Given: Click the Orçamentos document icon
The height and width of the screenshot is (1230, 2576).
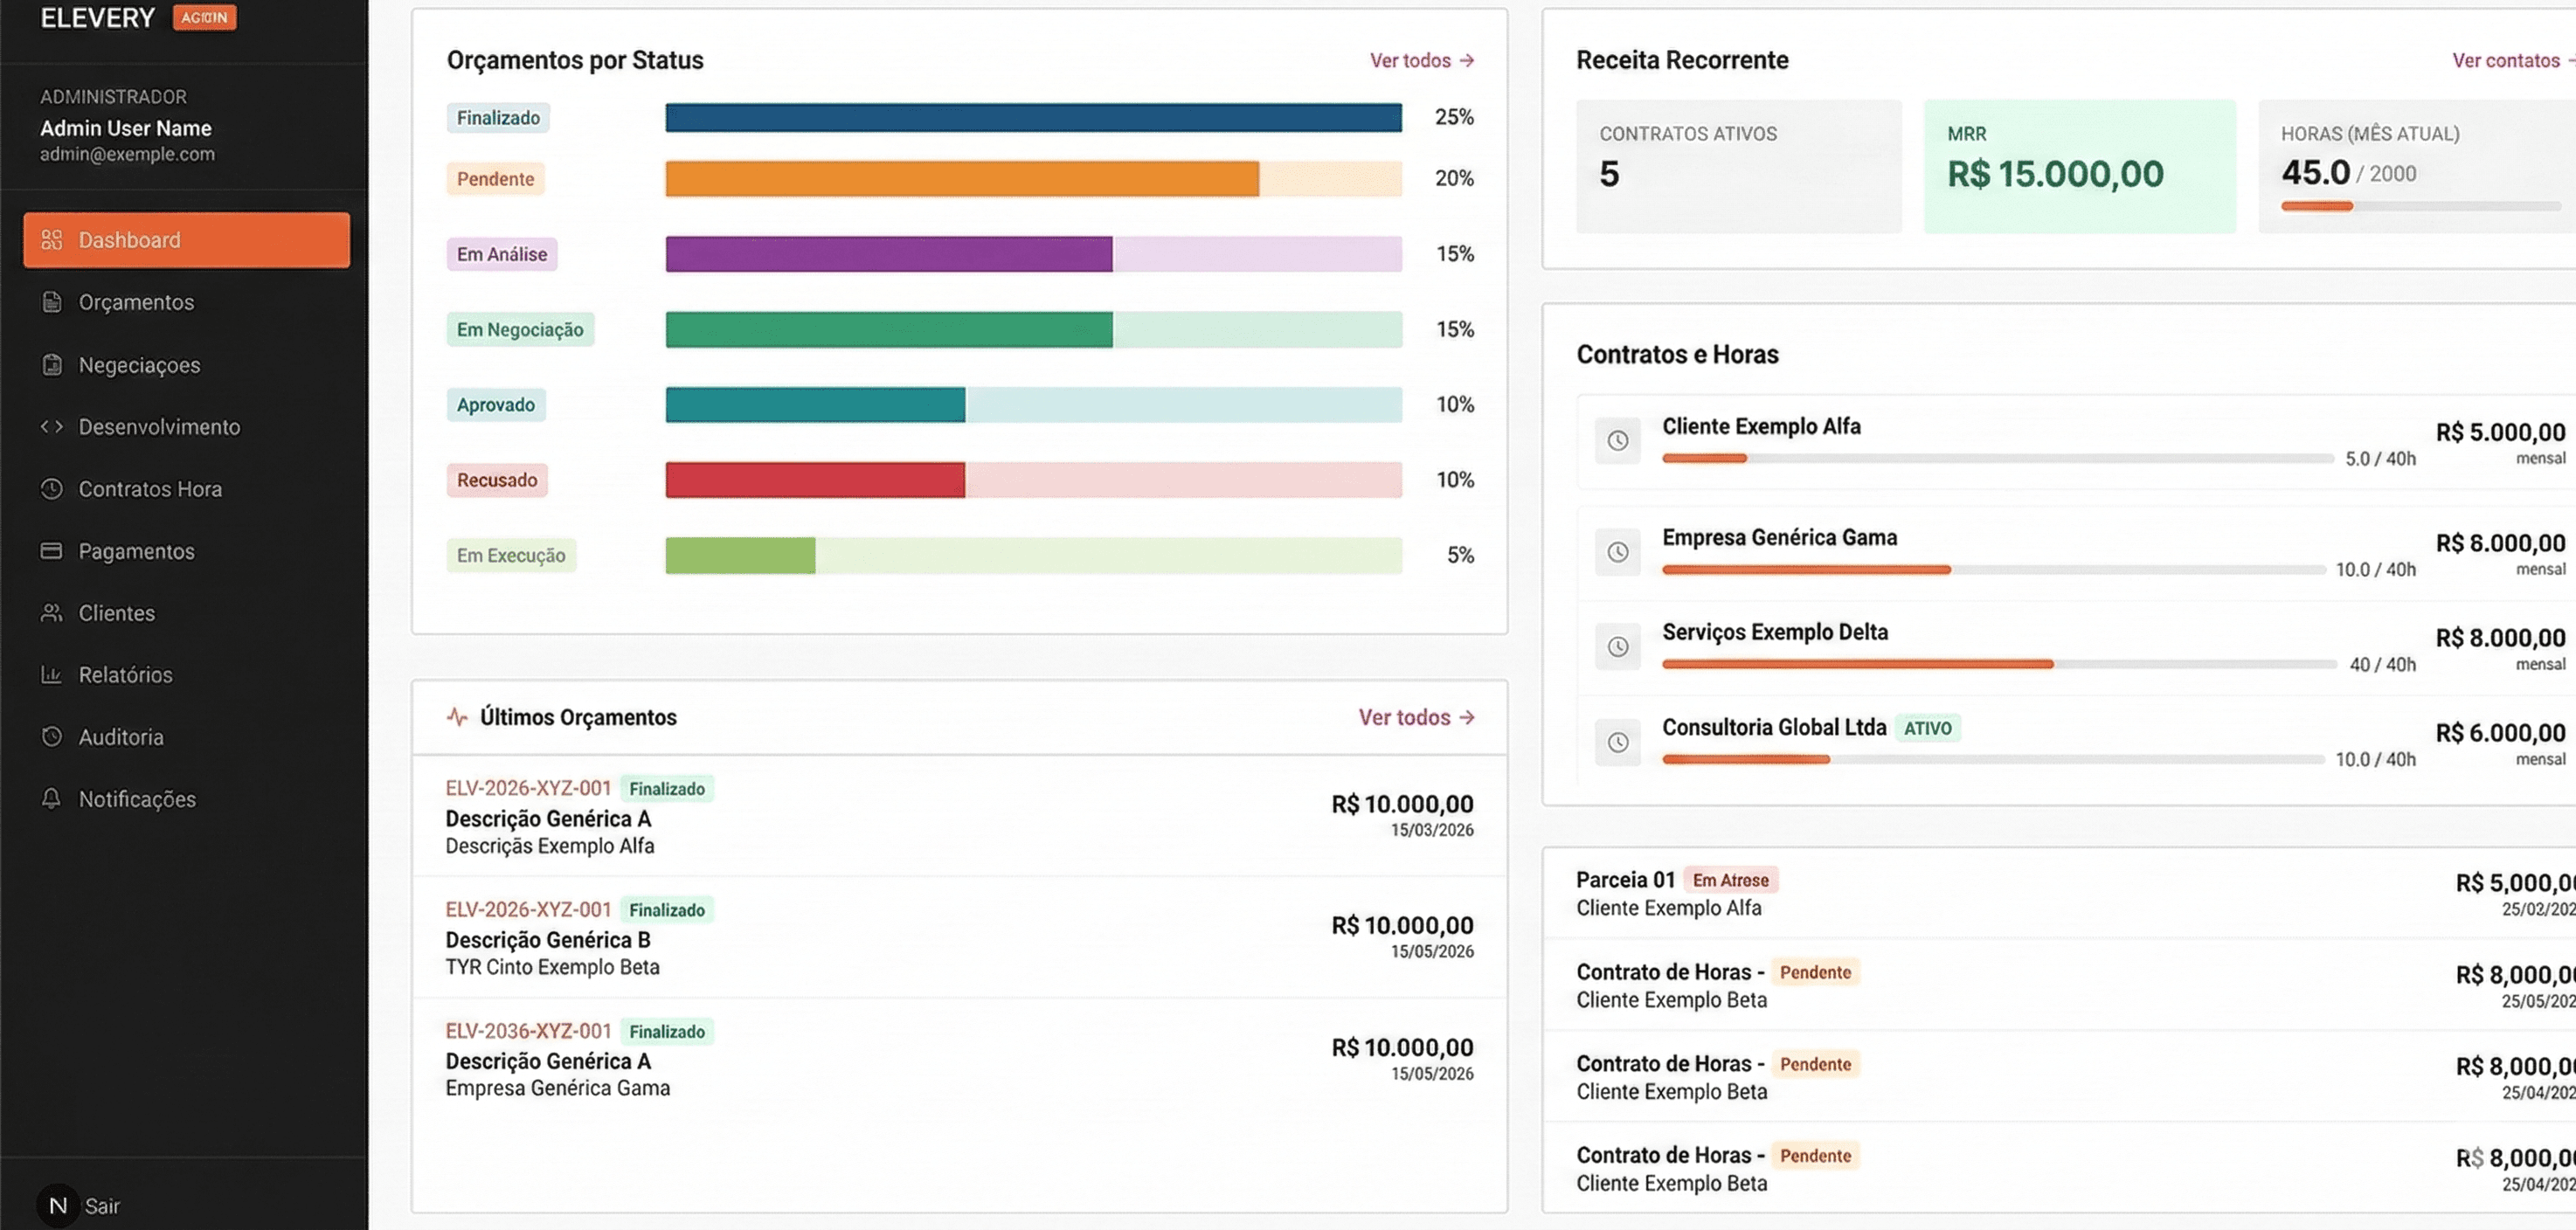Looking at the screenshot, I should tap(51, 302).
